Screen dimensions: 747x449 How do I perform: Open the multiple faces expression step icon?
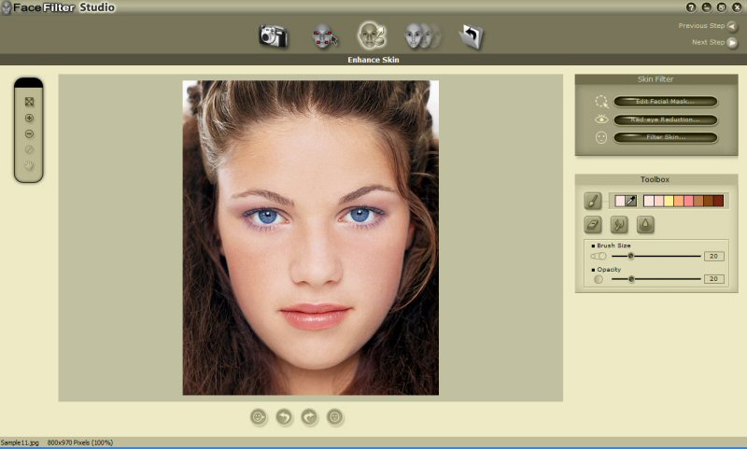tap(420, 36)
